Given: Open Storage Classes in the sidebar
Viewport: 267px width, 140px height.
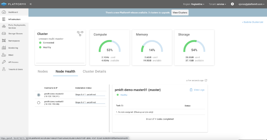Looking at the screenshot, I should tap(15, 34).
